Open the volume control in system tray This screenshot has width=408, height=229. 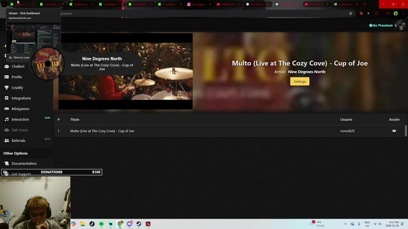tap(380, 224)
